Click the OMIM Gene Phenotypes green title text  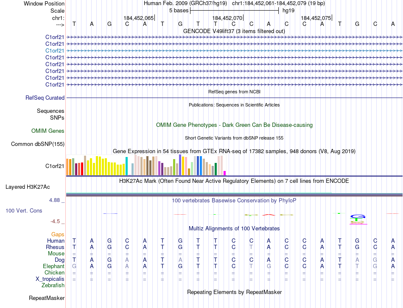pos(234,125)
